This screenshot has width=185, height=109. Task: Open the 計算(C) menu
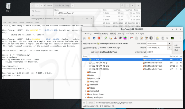point(121,34)
